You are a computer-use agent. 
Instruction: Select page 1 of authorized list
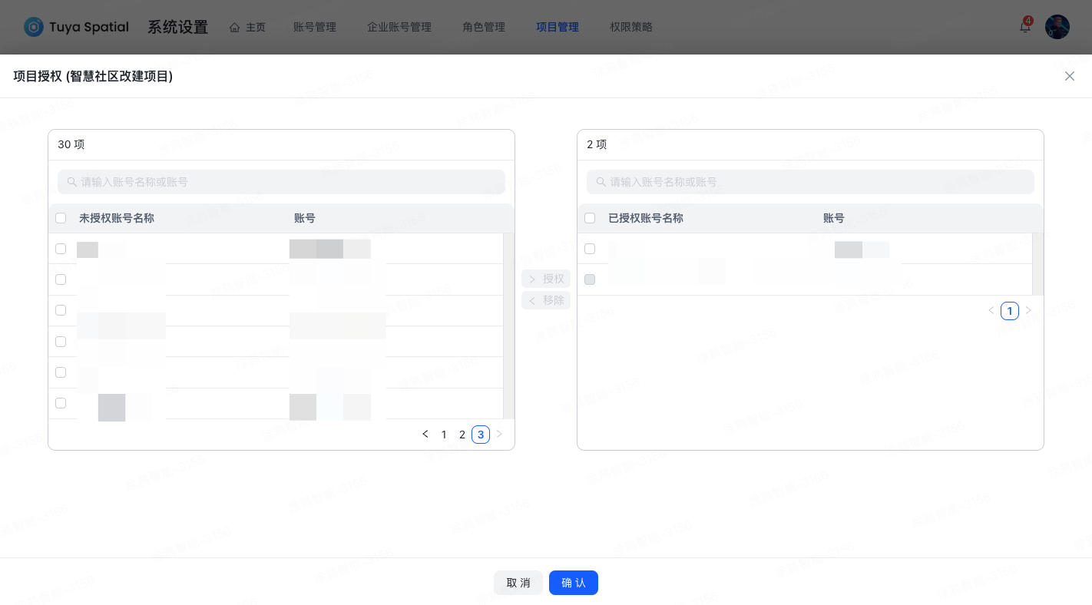[1010, 311]
